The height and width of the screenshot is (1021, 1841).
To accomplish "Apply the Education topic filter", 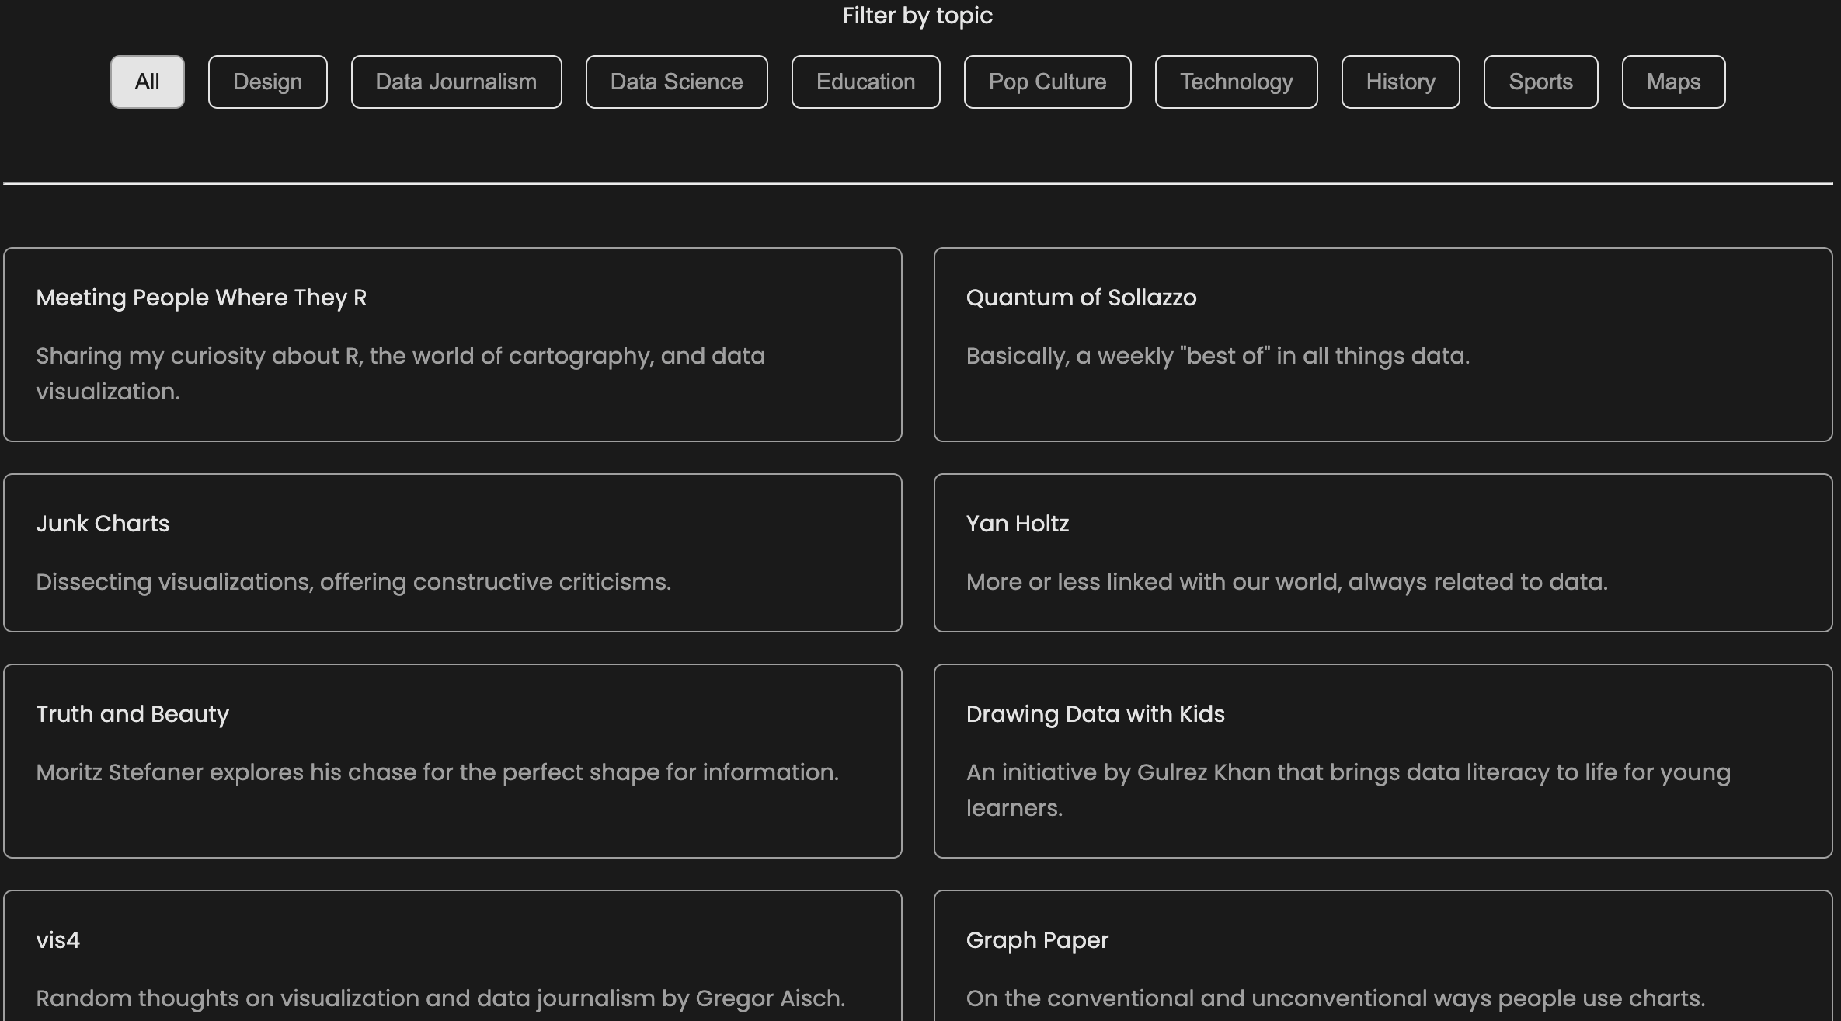I will click(x=866, y=82).
